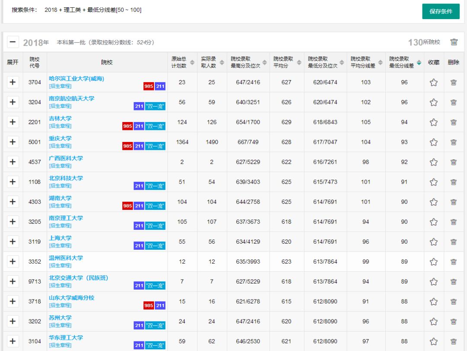This screenshot has width=467, height=351.
Task: Open 北京交通大学（民族班） school link
Action: 78,278
